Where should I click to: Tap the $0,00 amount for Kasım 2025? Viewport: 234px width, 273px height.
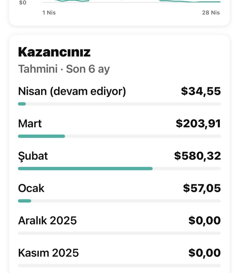pos(204,253)
